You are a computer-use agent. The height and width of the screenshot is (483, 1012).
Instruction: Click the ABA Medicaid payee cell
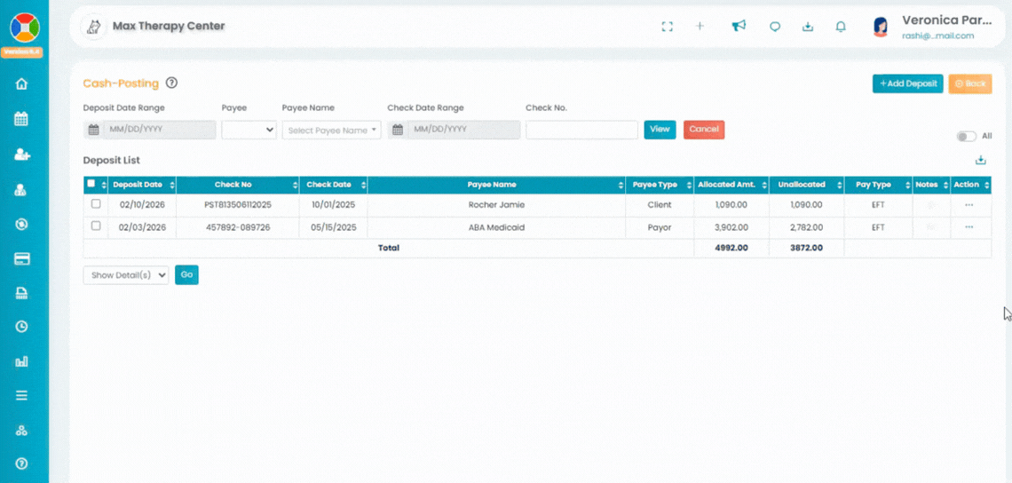pyautogui.click(x=496, y=227)
